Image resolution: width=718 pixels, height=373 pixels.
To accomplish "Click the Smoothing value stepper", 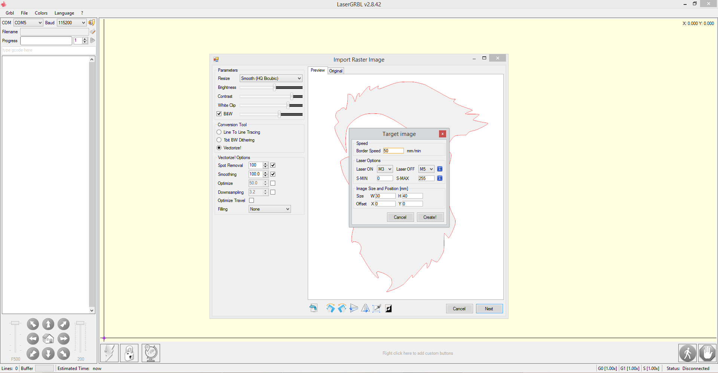I will 266,174.
